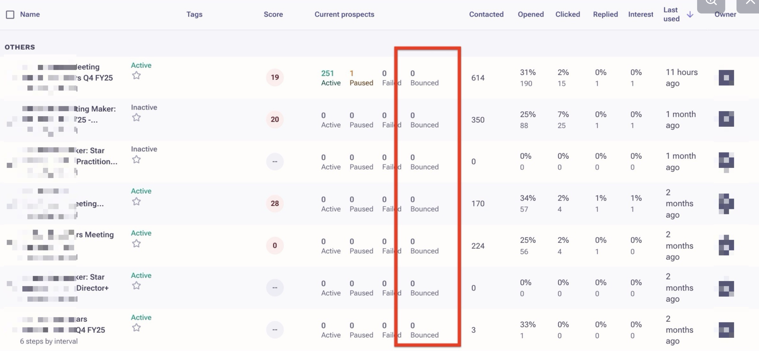Sort the list by Contacted column
The image size is (759, 351).
[x=486, y=14]
